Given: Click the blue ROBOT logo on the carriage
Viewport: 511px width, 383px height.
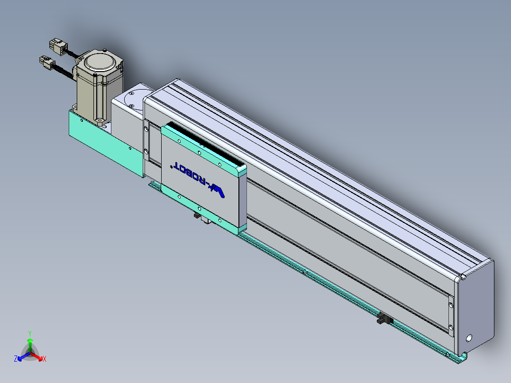Looking at the screenshot, I should (x=198, y=179).
